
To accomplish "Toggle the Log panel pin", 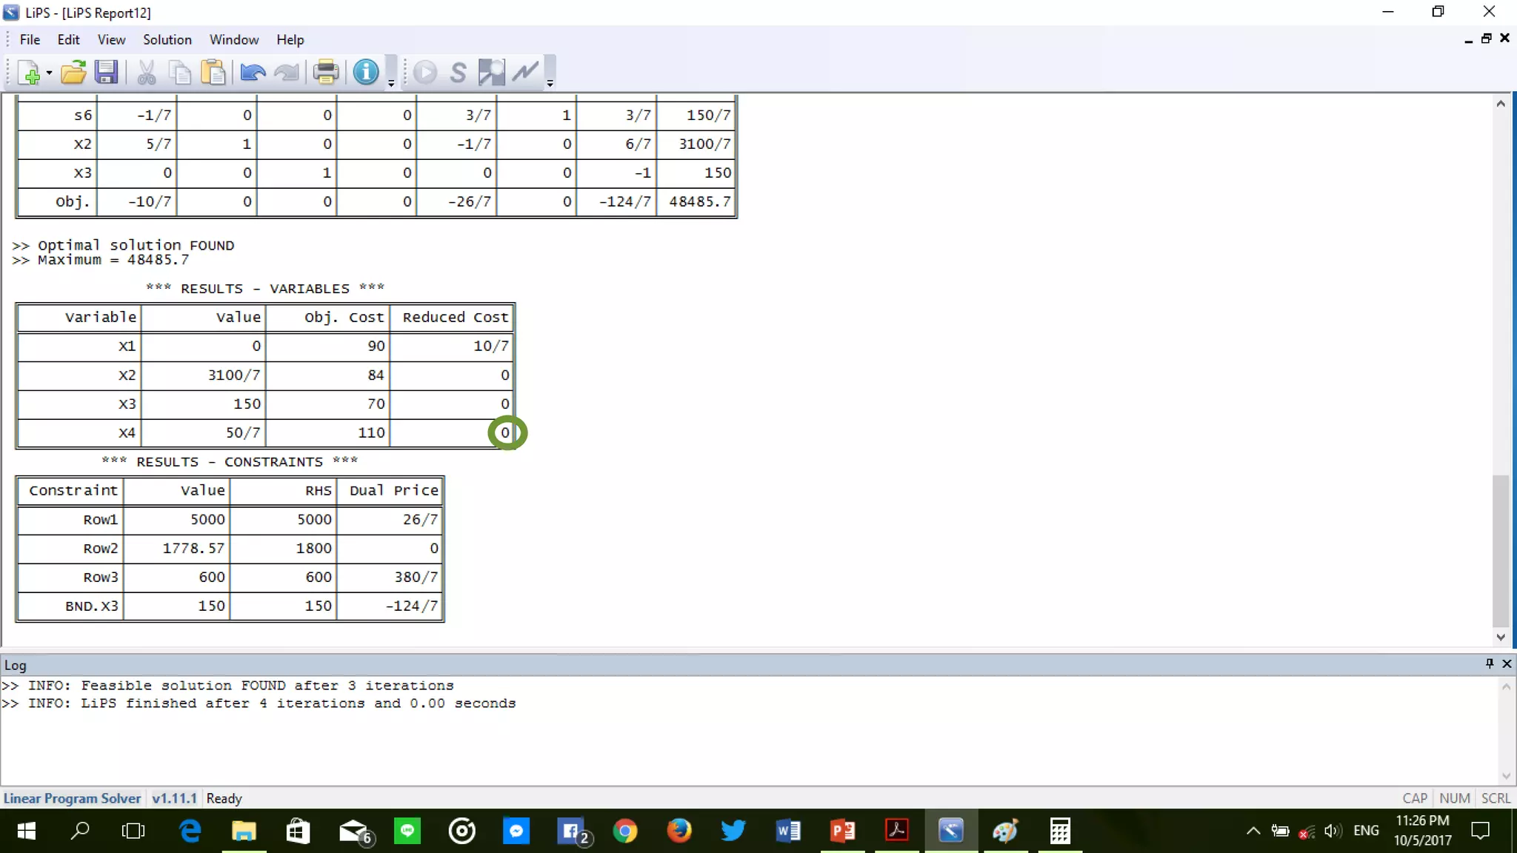I will point(1489,663).
